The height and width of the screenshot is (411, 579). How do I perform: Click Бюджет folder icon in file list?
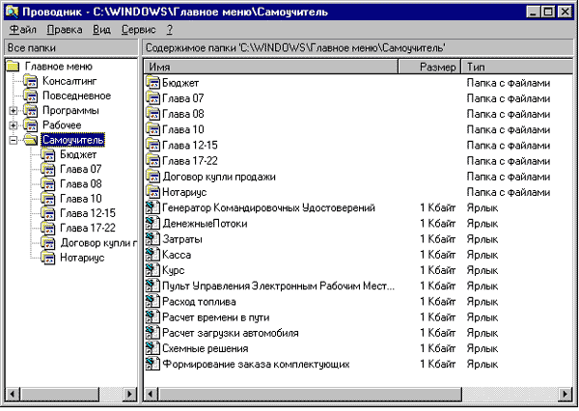point(152,82)
